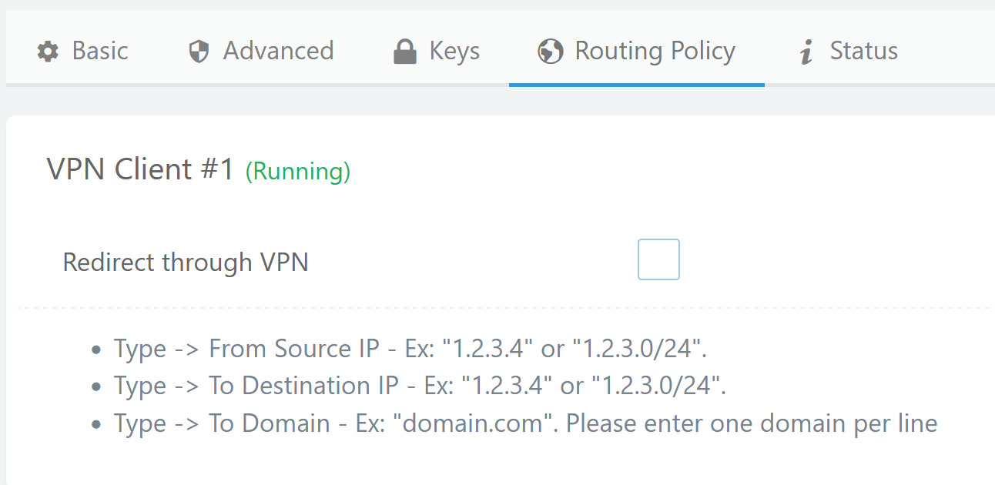Image resolution: width=995 pixels, height=485 pixels.
Task: Enable the Redirect through VPN checkbox
Action: 658,259
